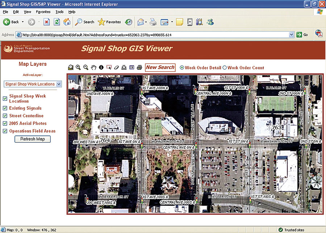The image size is (326, 233).
Task: Expand the address bar dropdown arrow
Action: [x=292, y=35]
